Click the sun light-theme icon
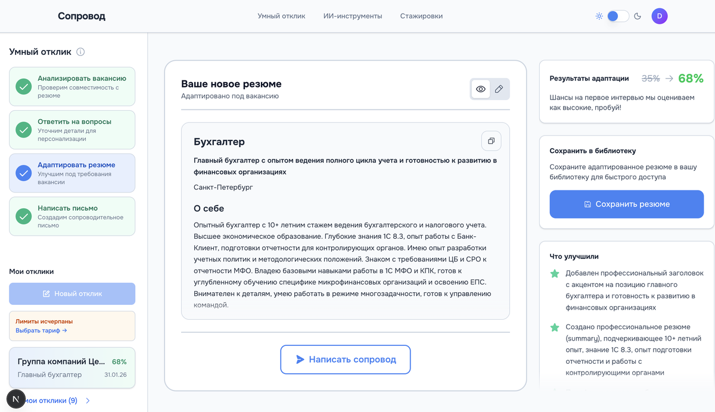Viewport: 715px width, 412px height. [x=599, y=16]
